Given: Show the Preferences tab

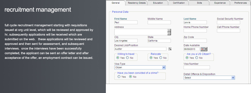Looking at the screenshot, I should coord(240,3).
